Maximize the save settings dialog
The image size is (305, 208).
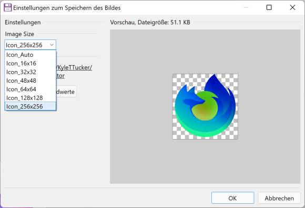tap(269, 7)
